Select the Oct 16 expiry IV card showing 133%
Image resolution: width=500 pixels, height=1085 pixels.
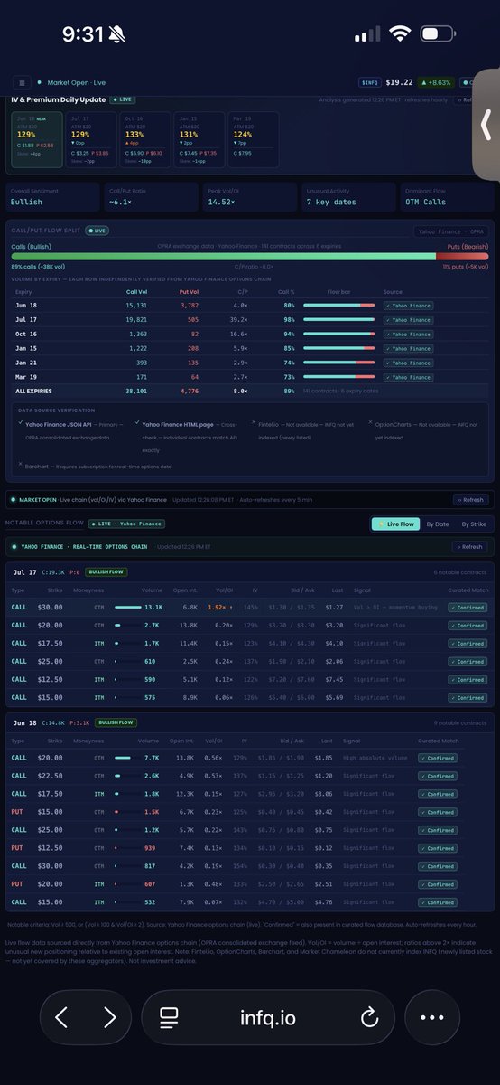tap(147, 140)
